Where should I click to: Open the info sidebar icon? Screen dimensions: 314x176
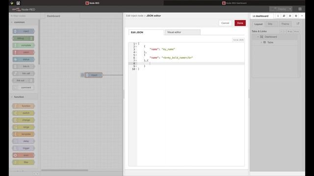pos(278,16)
